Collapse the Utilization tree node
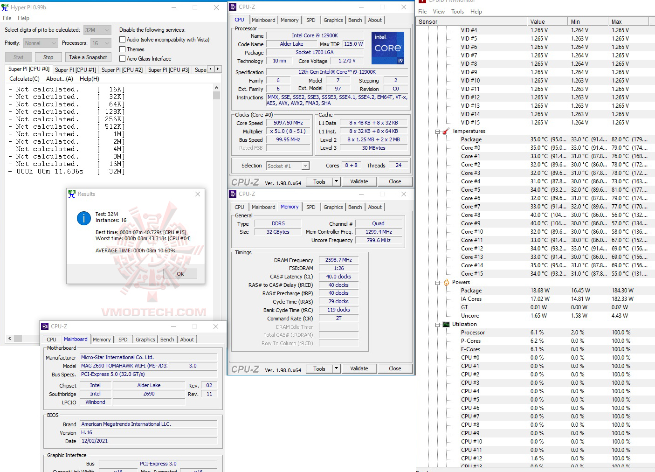Screen dimensions: 655x472 tap(438, 325)
